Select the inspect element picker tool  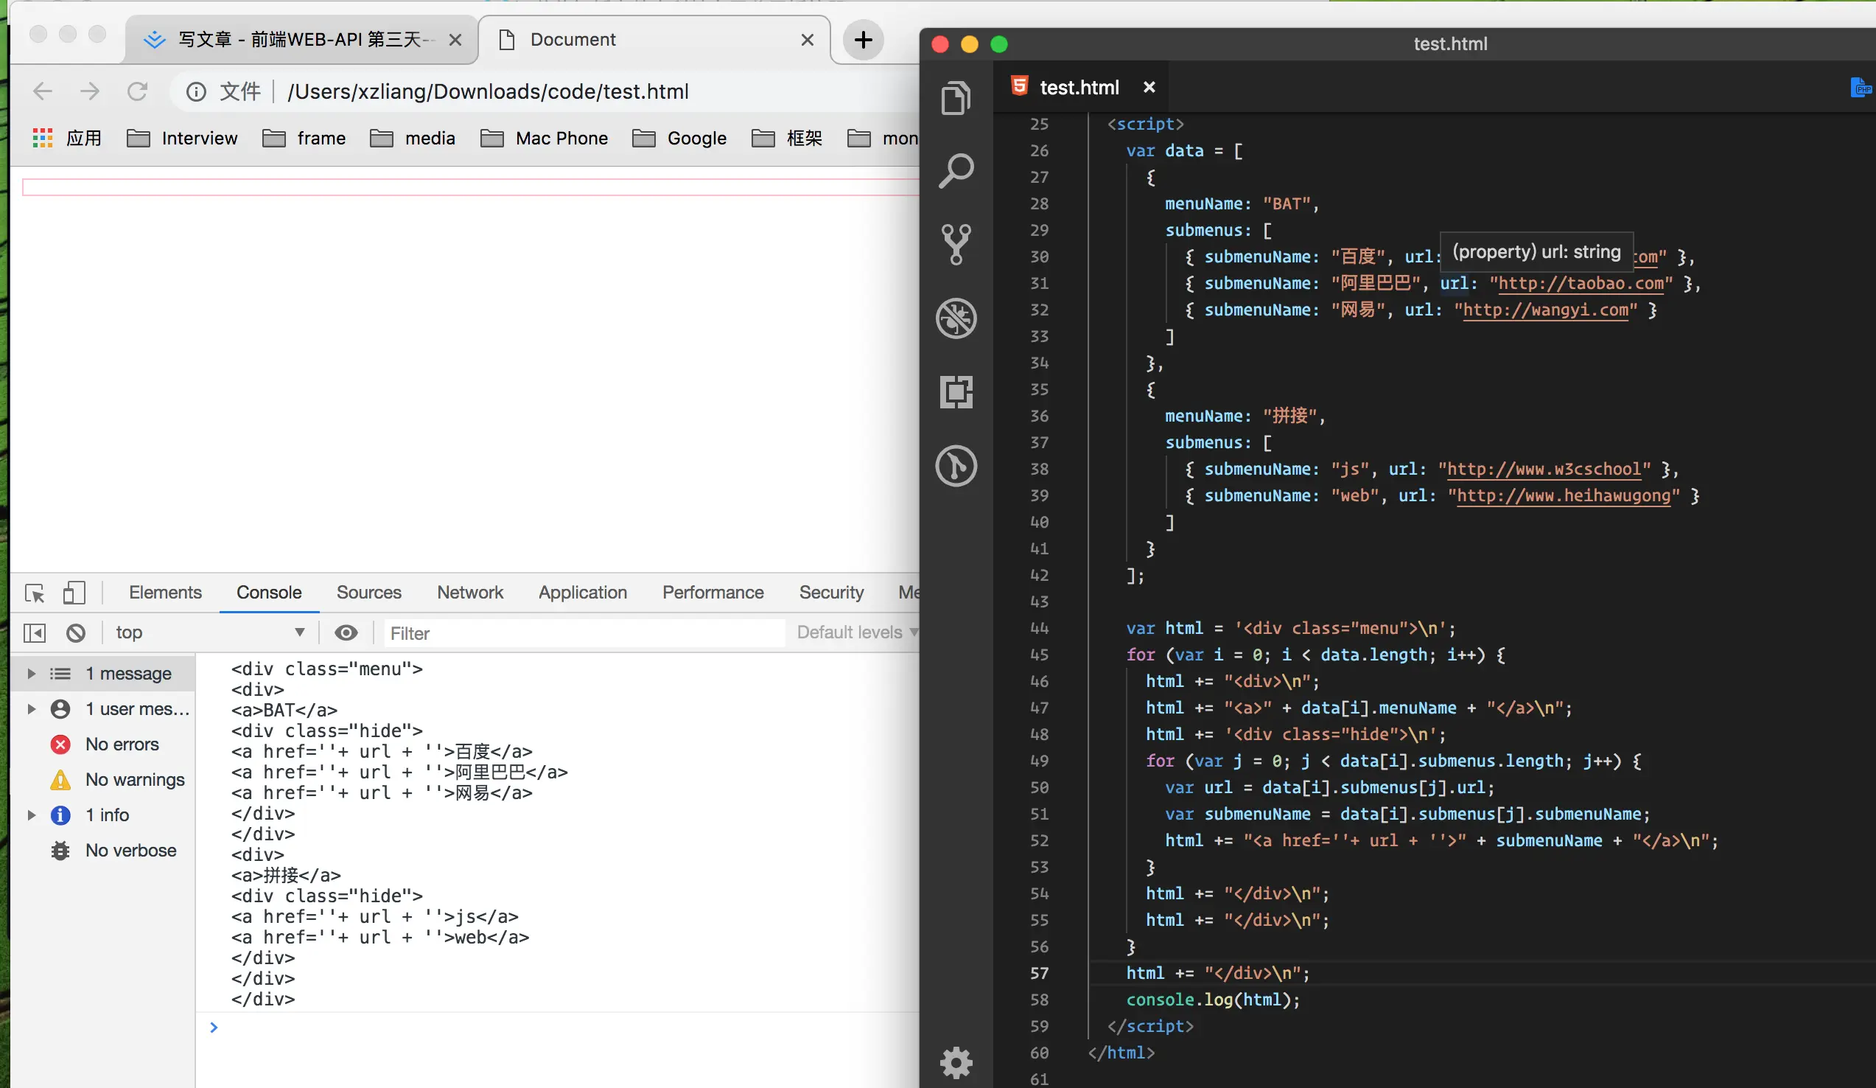coord(35,593)
